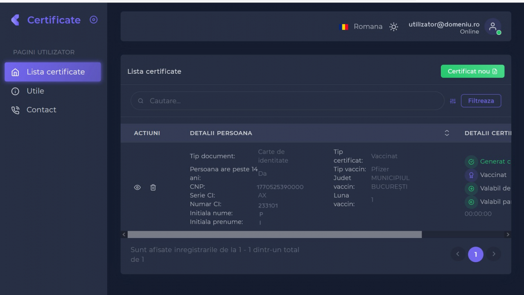Click the filter sliders icon

pos(453,101)
